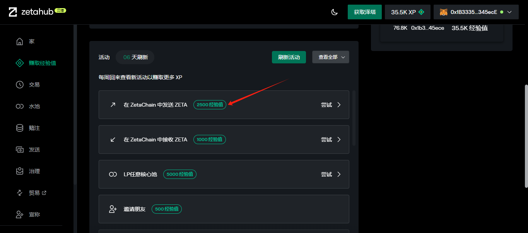This screenshot has height=233, width=528.
Task: Click the activity list scrollbar
Action: [x=354, y=118]
